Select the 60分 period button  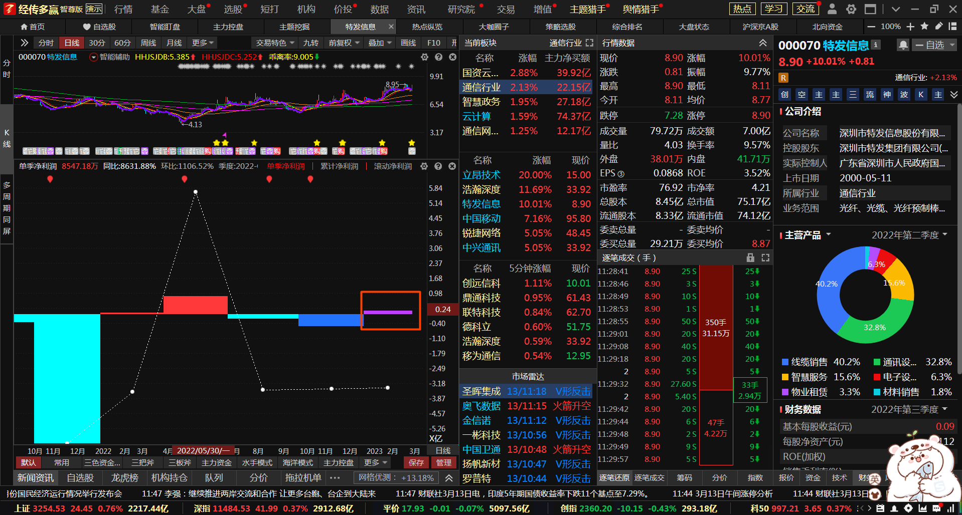[x=122, y=43]
